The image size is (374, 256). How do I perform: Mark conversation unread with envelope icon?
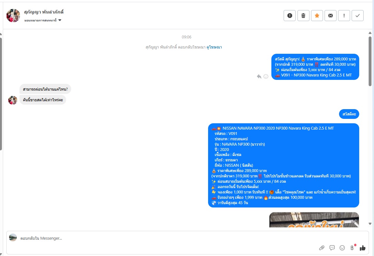(x=330, y=16)
